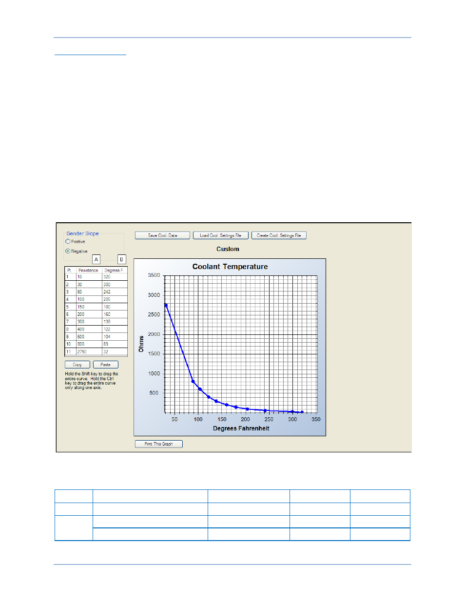The height and width of the screenshot is (602, 465).
Task: Click the 2750-ohm point on the curve
Action: pyautogui.click(x=166, y=306)
